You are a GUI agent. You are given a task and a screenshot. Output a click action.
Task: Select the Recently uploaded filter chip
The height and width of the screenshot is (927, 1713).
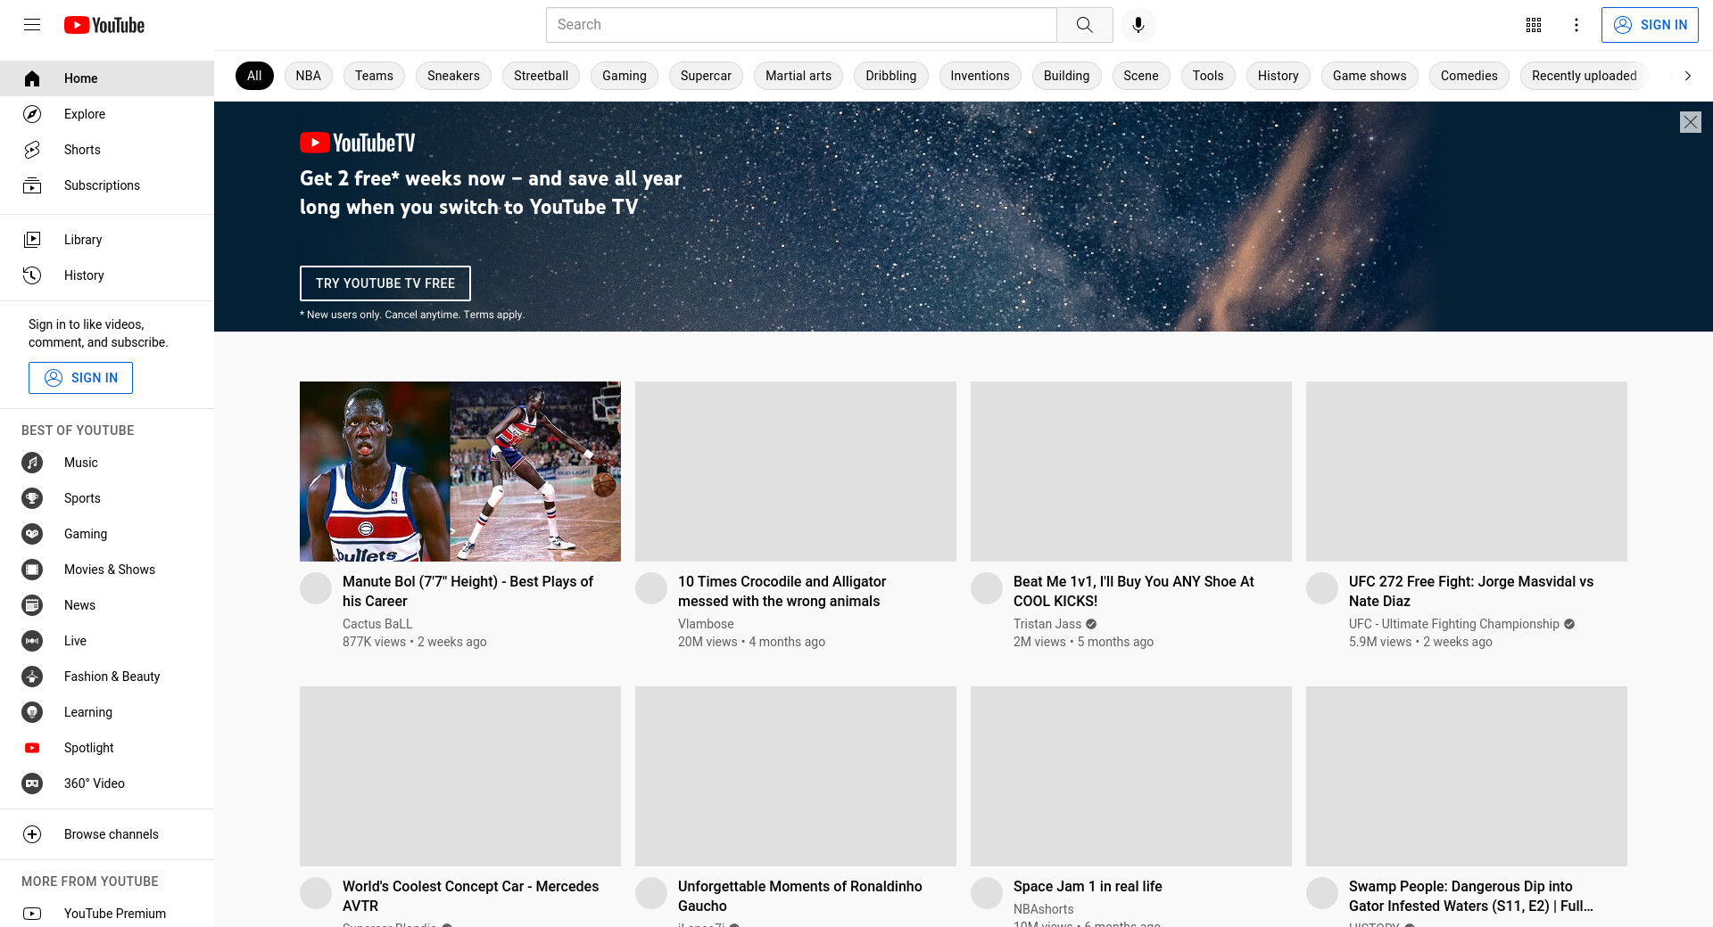point(1585,76)
